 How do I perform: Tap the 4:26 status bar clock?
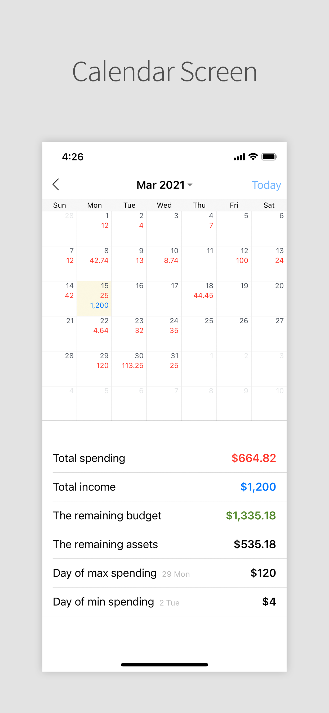[73, 157]
